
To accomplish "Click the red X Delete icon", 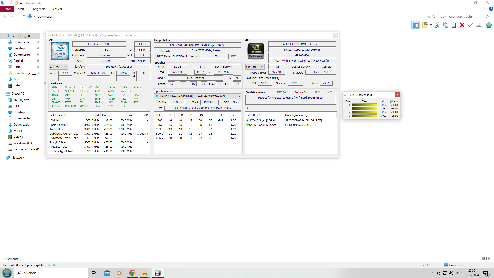I will tap(462, 25).
